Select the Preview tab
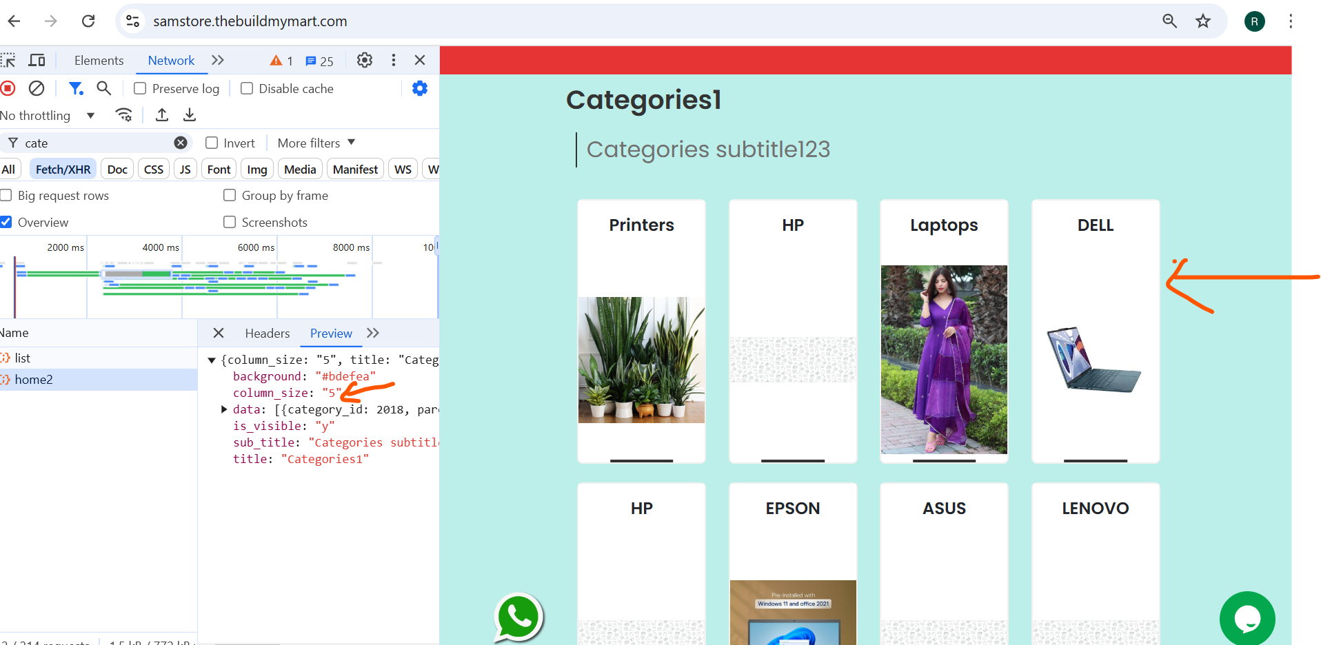1321x645 pixels. click(331, 334)
